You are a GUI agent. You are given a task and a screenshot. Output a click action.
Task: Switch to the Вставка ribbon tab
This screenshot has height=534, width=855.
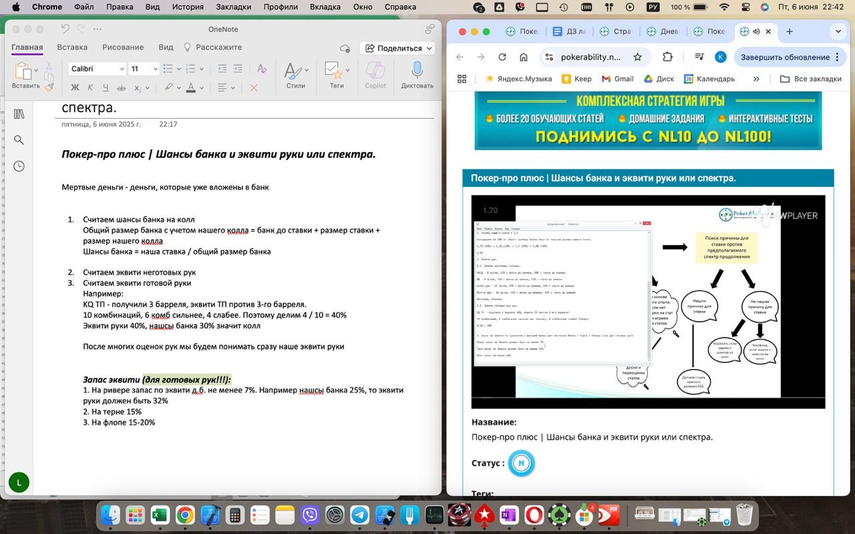pyautogui.click(x=72, y=47)
